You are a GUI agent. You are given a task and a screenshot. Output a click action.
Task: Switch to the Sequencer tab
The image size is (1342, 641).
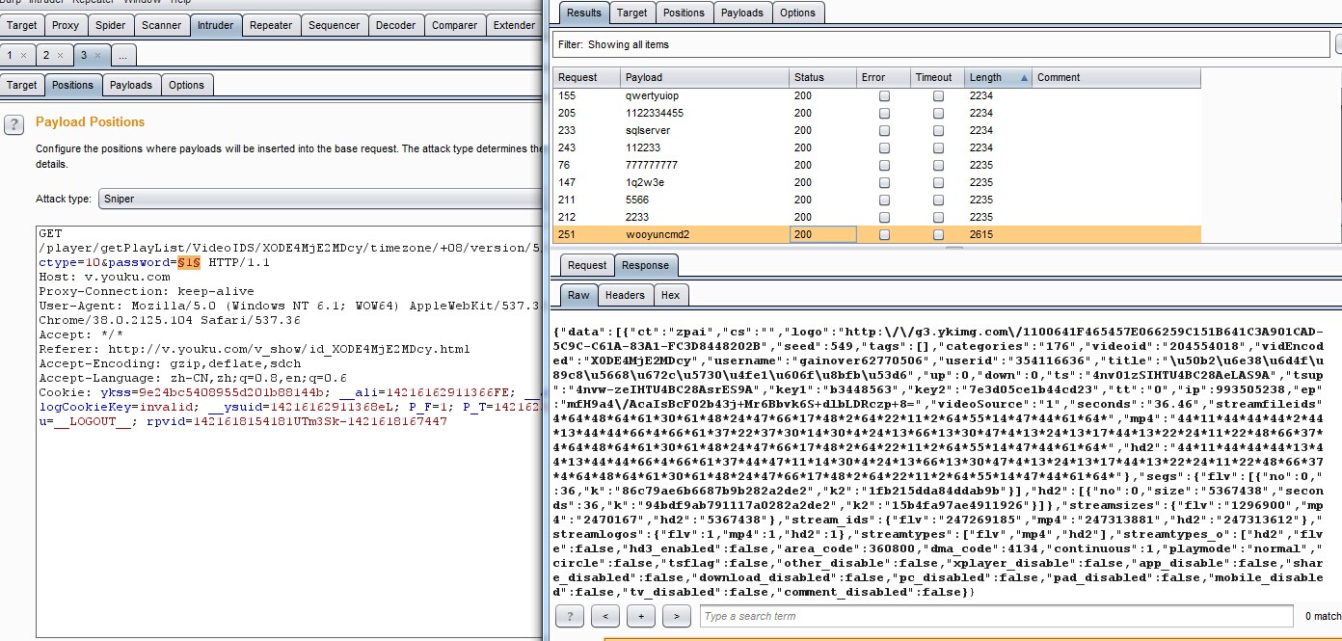point(334,25)
